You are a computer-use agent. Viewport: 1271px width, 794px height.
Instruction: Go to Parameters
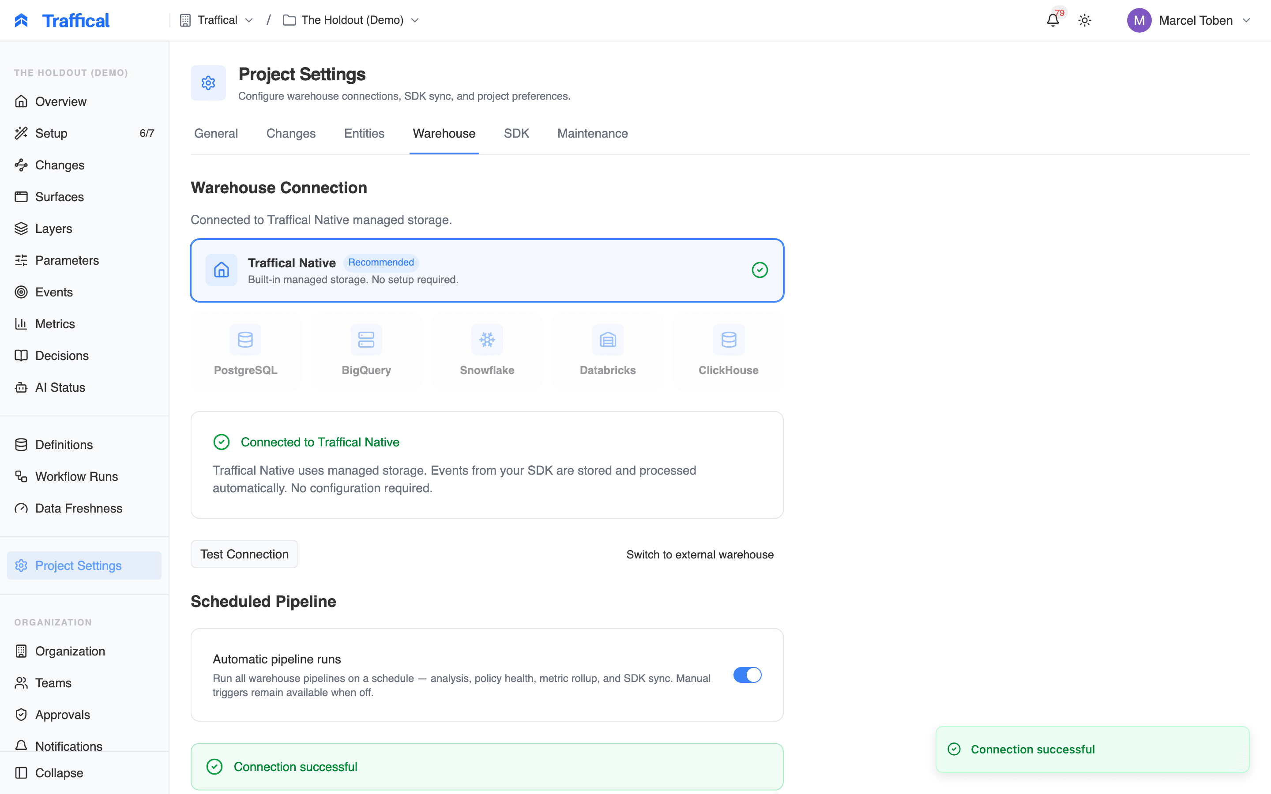(84, 260)
